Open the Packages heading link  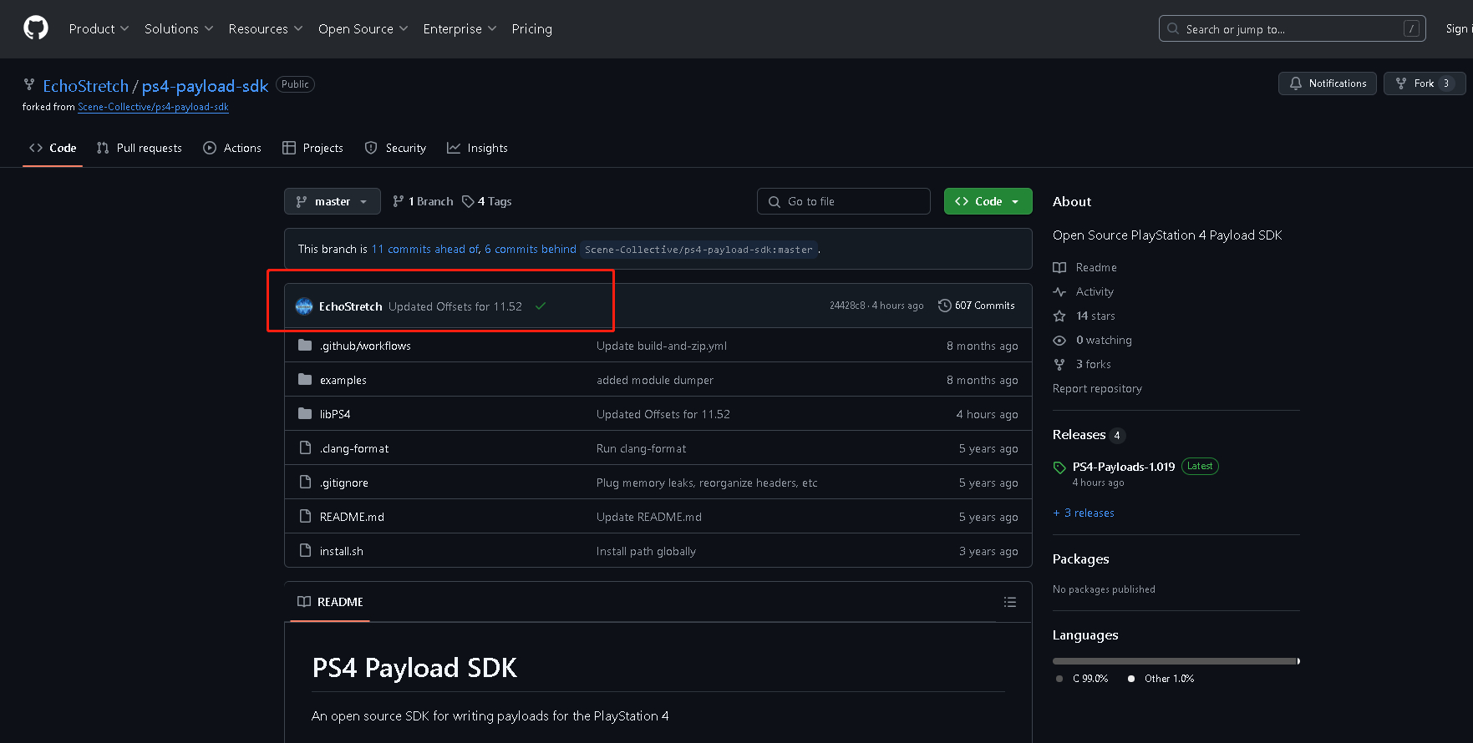tap(1081, 559)
